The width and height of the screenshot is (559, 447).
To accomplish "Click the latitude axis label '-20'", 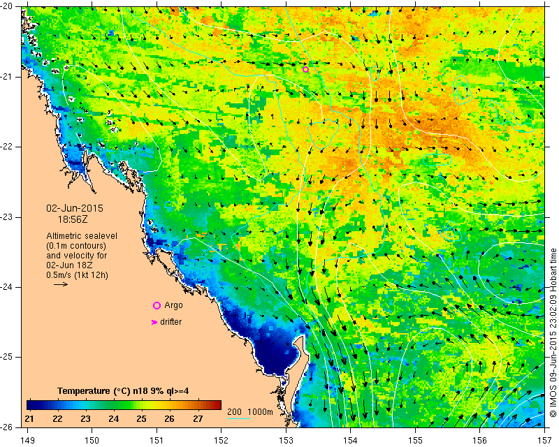I will click(6, 6).
